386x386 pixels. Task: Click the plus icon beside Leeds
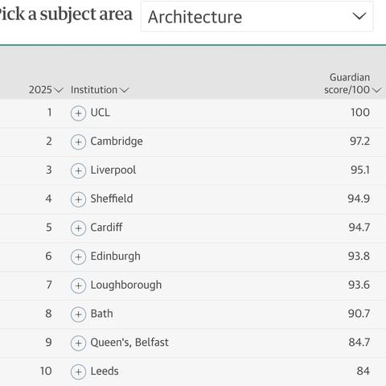click(x=78, y=372)
